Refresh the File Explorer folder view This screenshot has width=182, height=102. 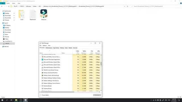127,6
